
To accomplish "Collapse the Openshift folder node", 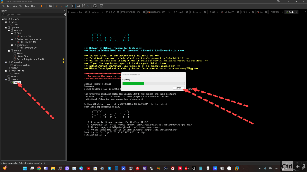I will click(x=6, y=28).
